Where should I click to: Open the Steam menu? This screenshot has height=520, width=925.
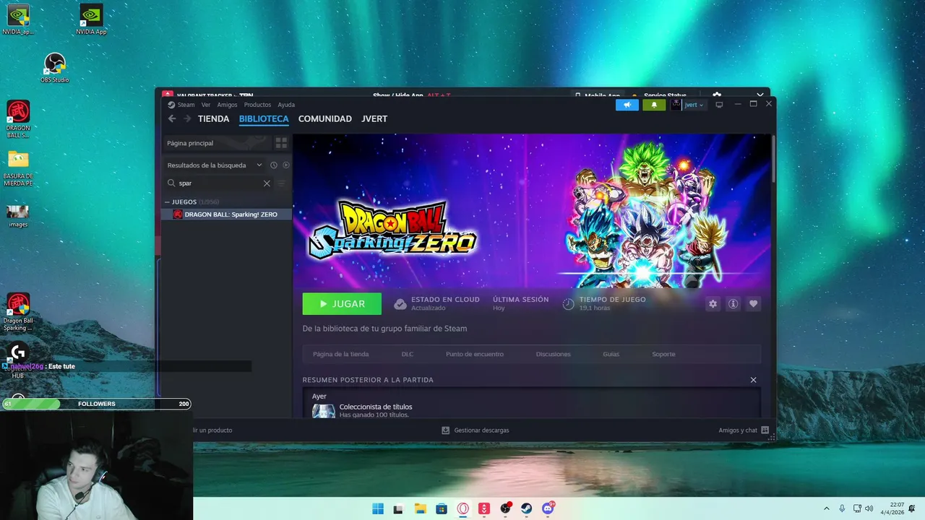click(x=181, y=105)
